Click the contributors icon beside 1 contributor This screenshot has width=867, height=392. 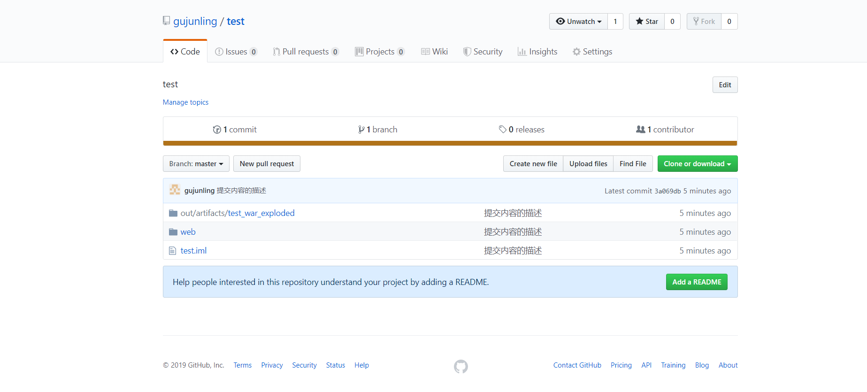coord(640,130)
